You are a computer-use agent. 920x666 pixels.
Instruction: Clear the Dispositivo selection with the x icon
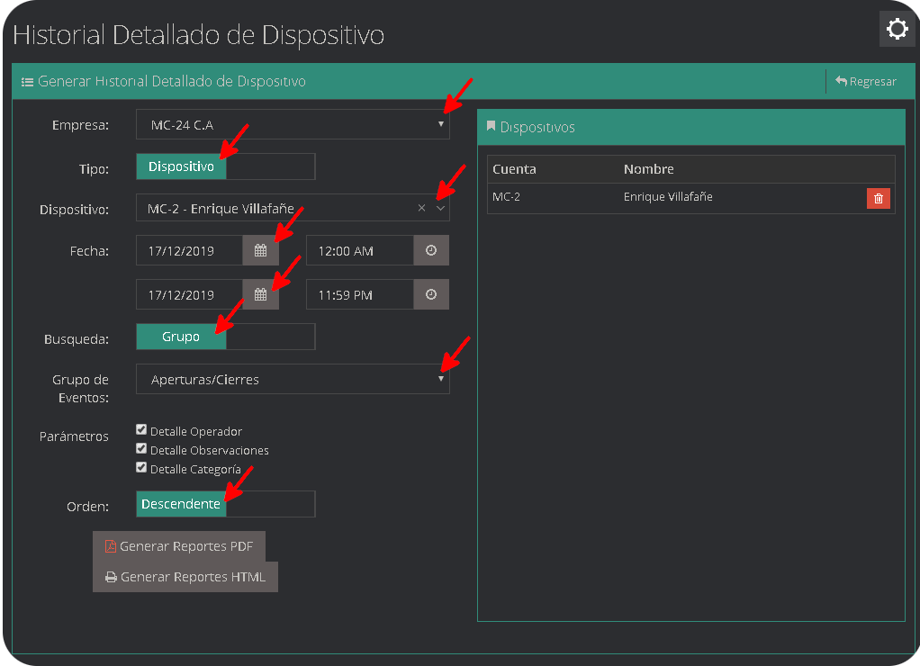(x=420, y=207)
